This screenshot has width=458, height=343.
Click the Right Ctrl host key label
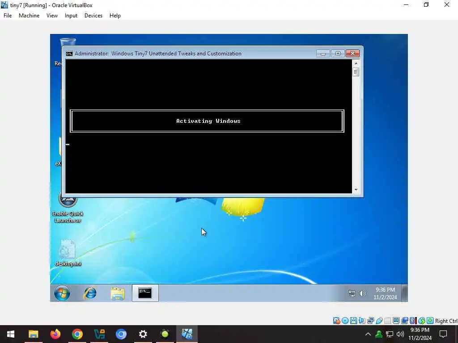[x=446, y=321]
